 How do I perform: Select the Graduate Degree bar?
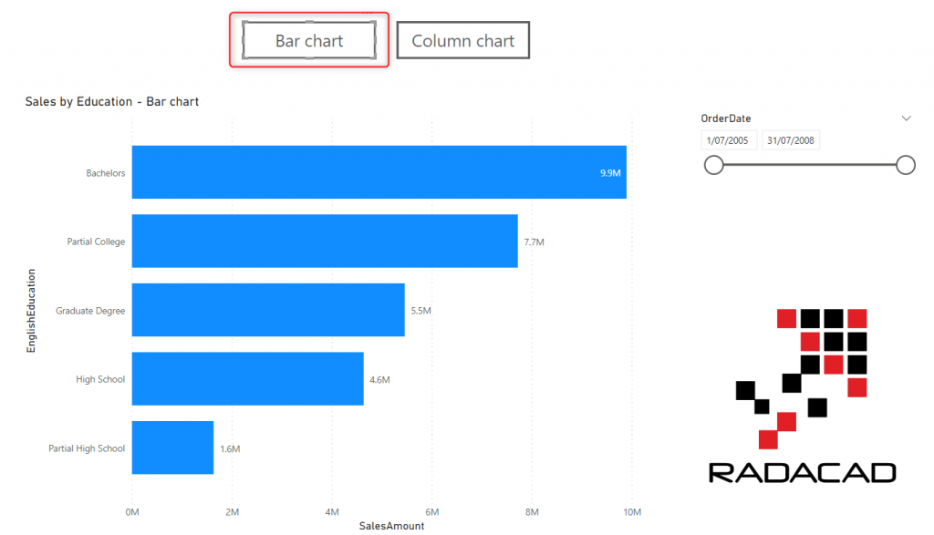(x=267, y=310)
